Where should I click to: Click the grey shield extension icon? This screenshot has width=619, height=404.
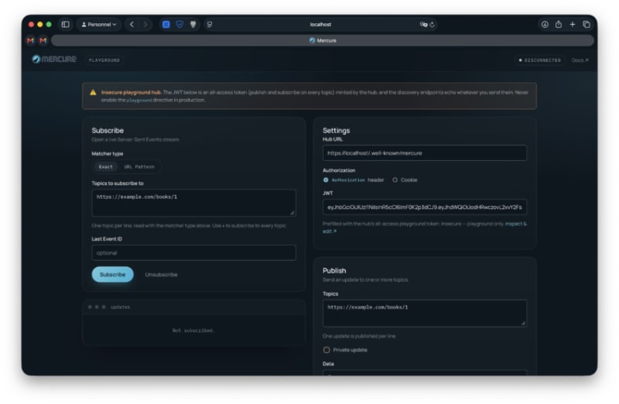click(193, 25)
